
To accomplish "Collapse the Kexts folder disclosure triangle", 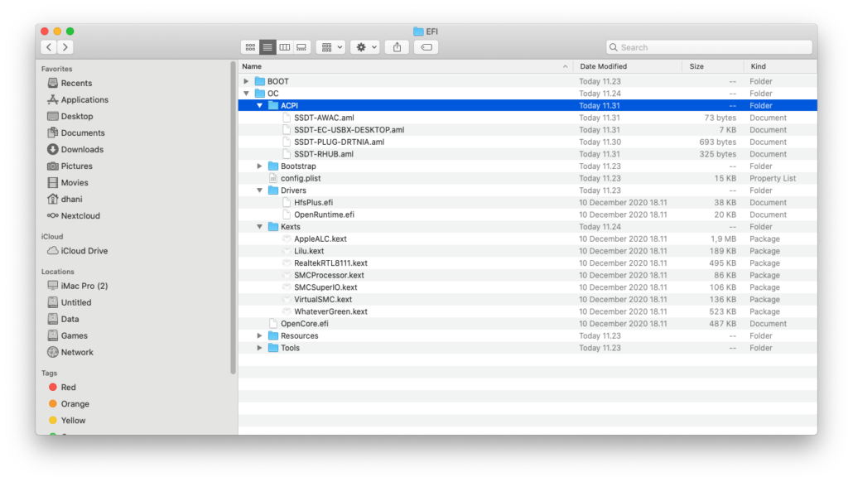I will click(x=259, y=227).
